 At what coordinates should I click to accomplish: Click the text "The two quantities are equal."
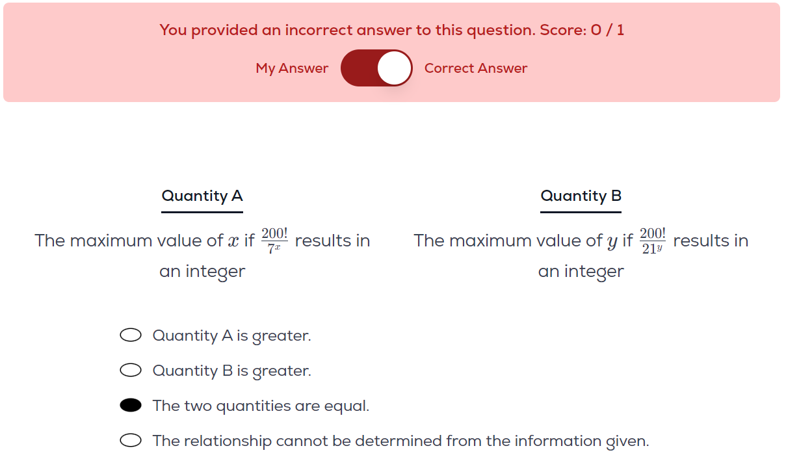coord(261,406)
